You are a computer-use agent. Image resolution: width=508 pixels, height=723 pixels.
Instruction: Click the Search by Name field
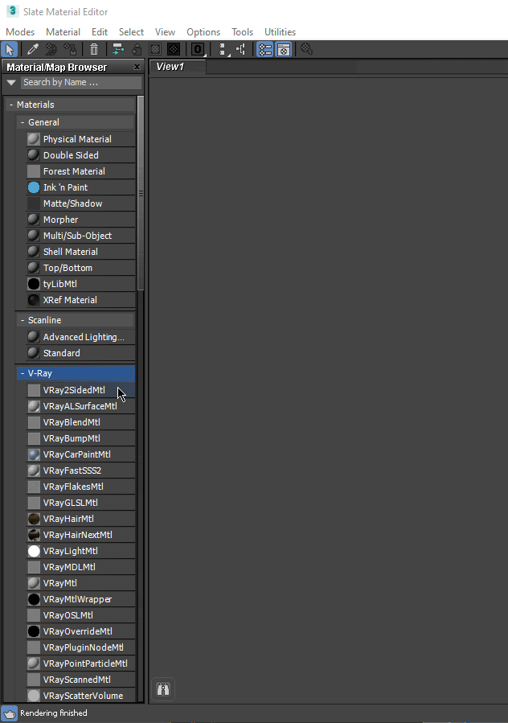click(x=80, y=83)
